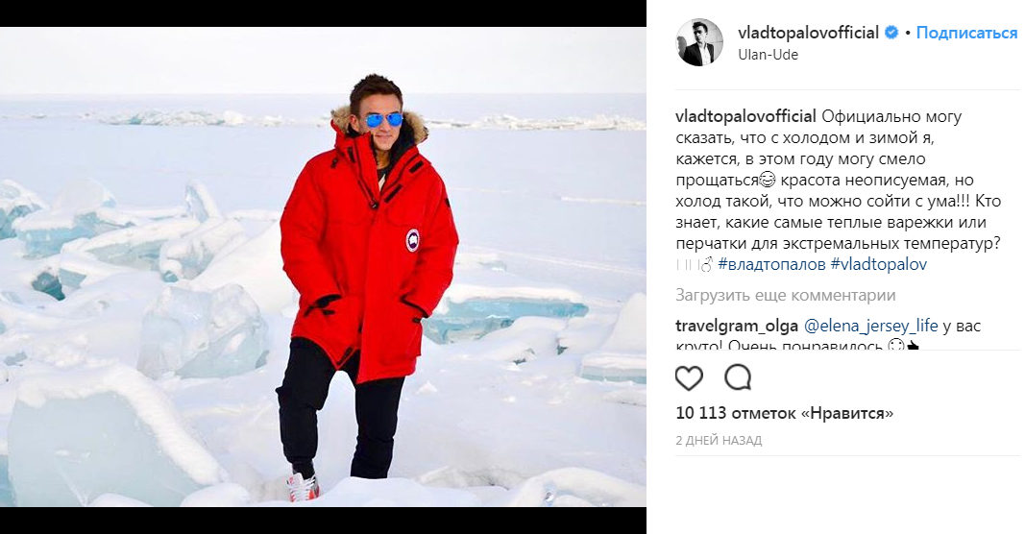Click the male sign emoji before the hashtags
1025x534 pixels.
(x=705, y=265)
